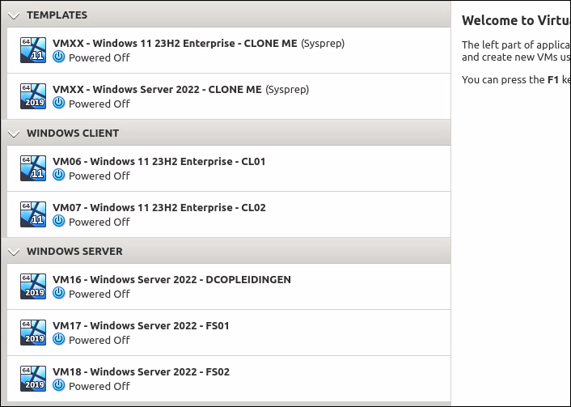571x407 pixels.
Task: Click Powered Off text under VM17 FS01
Action: 99,340
